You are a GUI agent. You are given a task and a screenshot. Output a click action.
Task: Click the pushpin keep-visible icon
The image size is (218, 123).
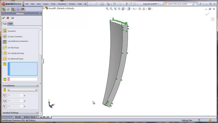(12, 18)
